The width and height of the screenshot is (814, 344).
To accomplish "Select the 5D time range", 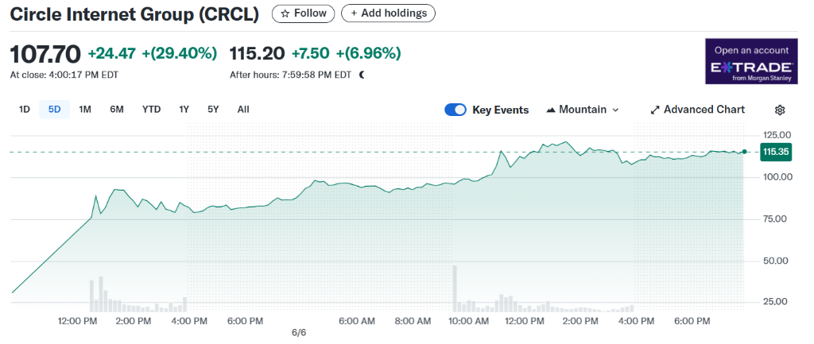I will pyautogui.click(x=54, y=110).
